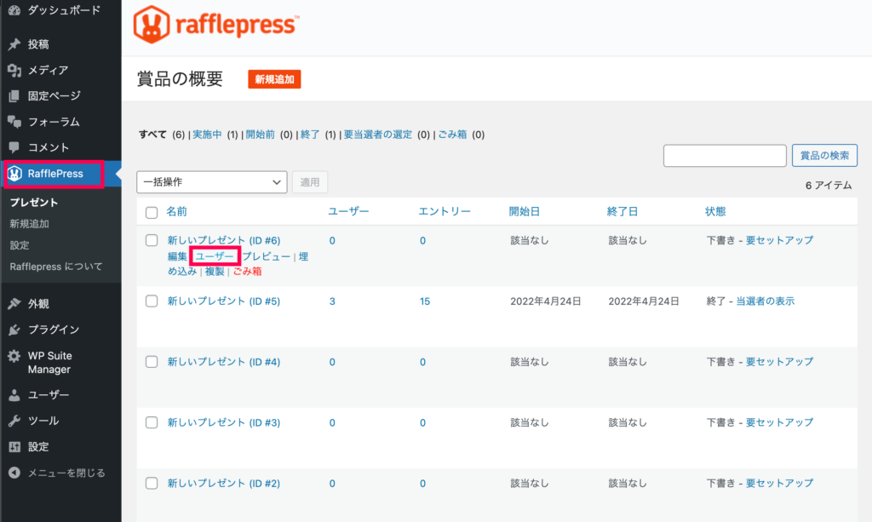Click the 投稿 pin icon
The width and height of the screenshot is (872, 522).
[14, 44]
